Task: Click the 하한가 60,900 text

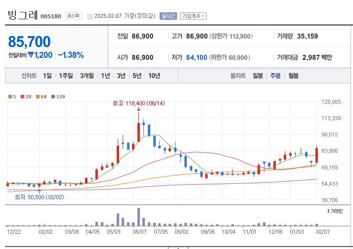Action: pyautogui.click(x=229, y=57)
